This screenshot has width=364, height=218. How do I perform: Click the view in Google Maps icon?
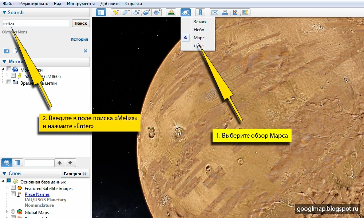point(235,12)
